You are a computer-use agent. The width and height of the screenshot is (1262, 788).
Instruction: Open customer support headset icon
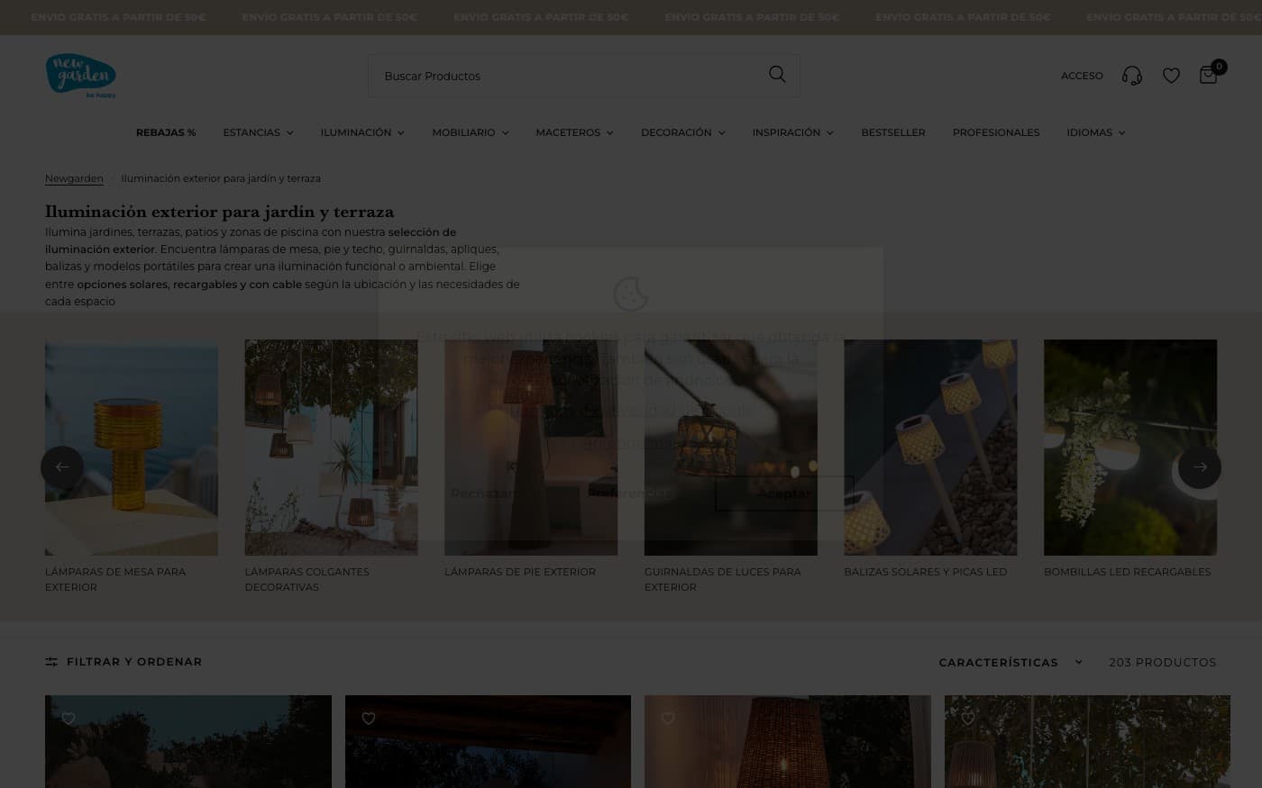(x=1132, y=76)
